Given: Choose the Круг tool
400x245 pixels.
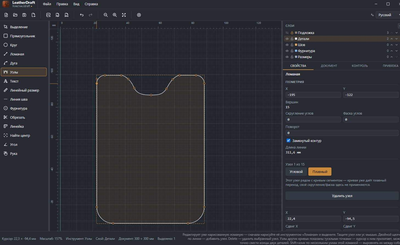Looking at the screenshot, I should point(24,45).
